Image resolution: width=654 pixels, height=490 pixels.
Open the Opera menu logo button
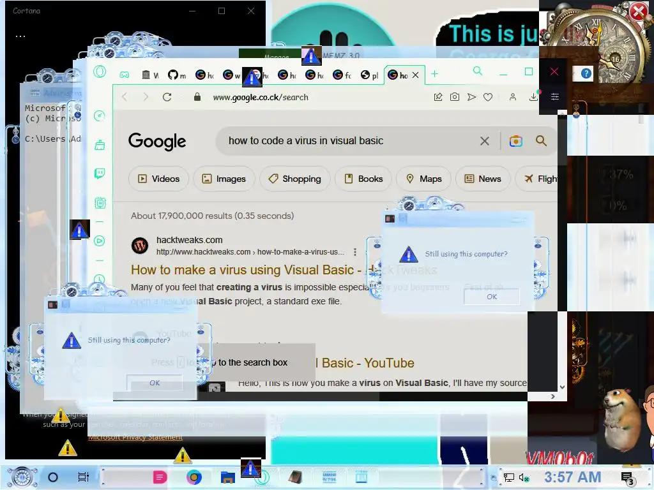click(x=100, y=72)
